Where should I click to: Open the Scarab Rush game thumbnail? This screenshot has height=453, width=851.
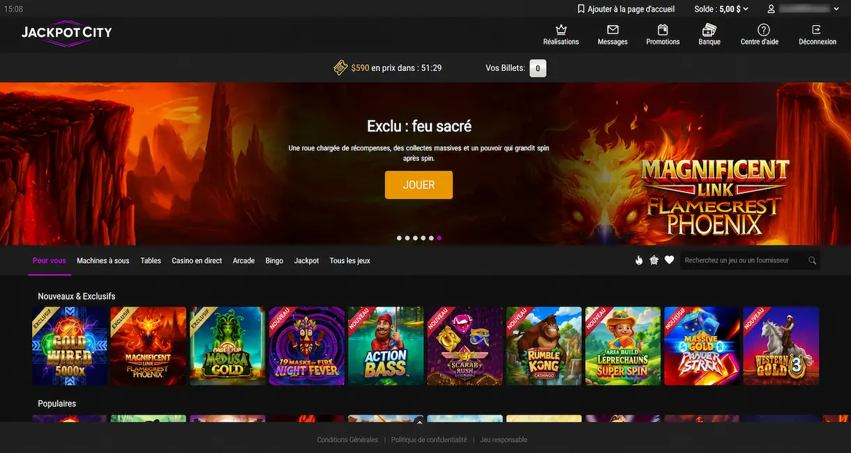click(x=465, y=346)
